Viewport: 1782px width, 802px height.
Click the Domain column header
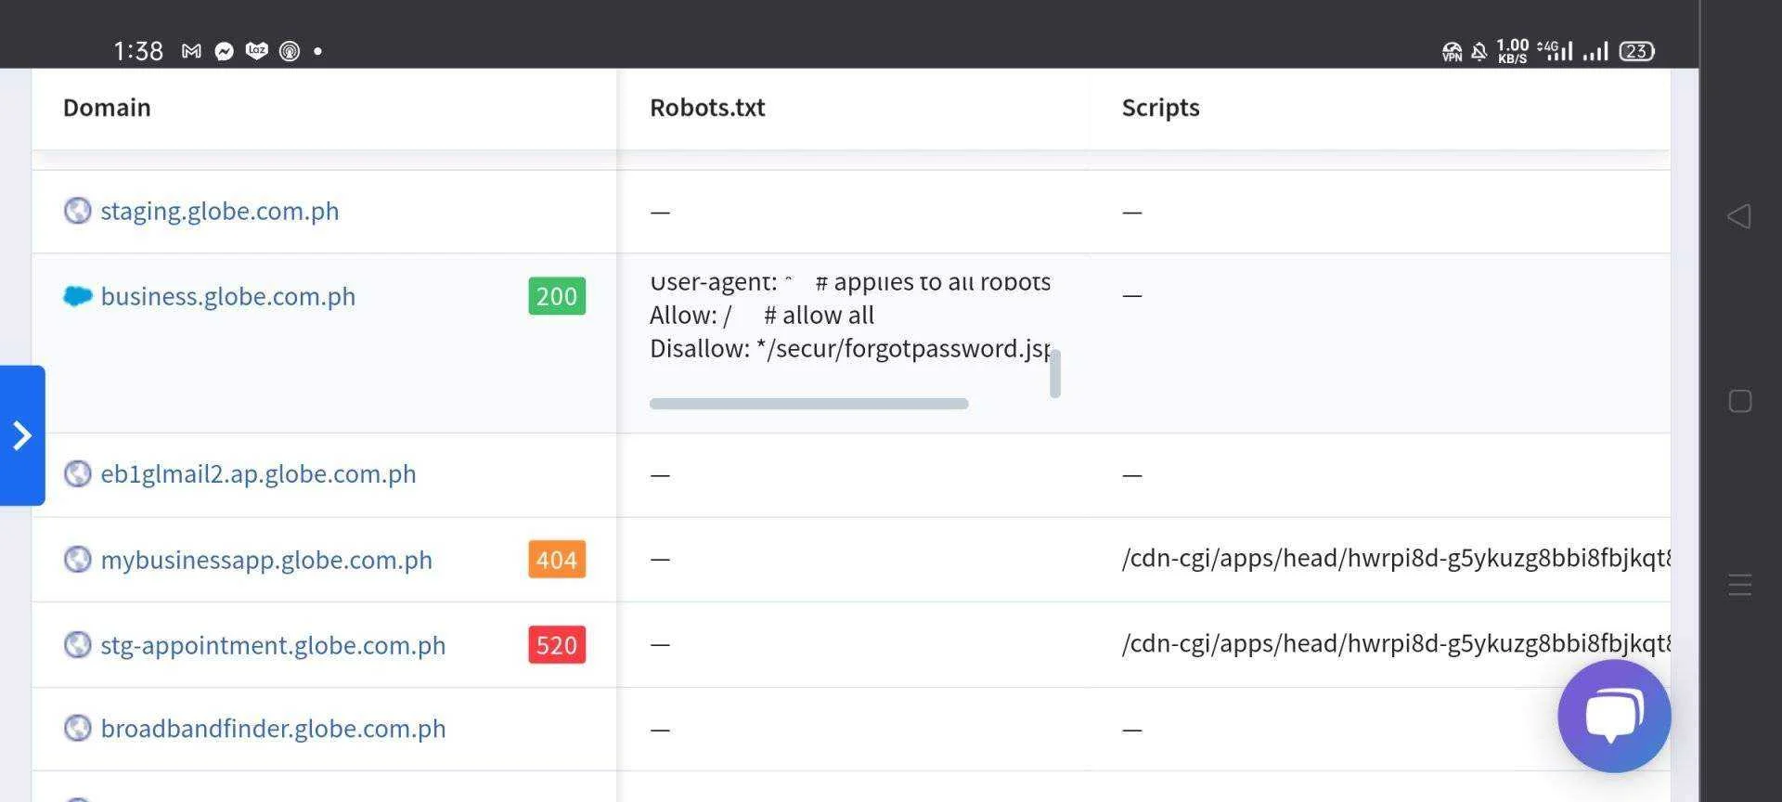[107, 108]
